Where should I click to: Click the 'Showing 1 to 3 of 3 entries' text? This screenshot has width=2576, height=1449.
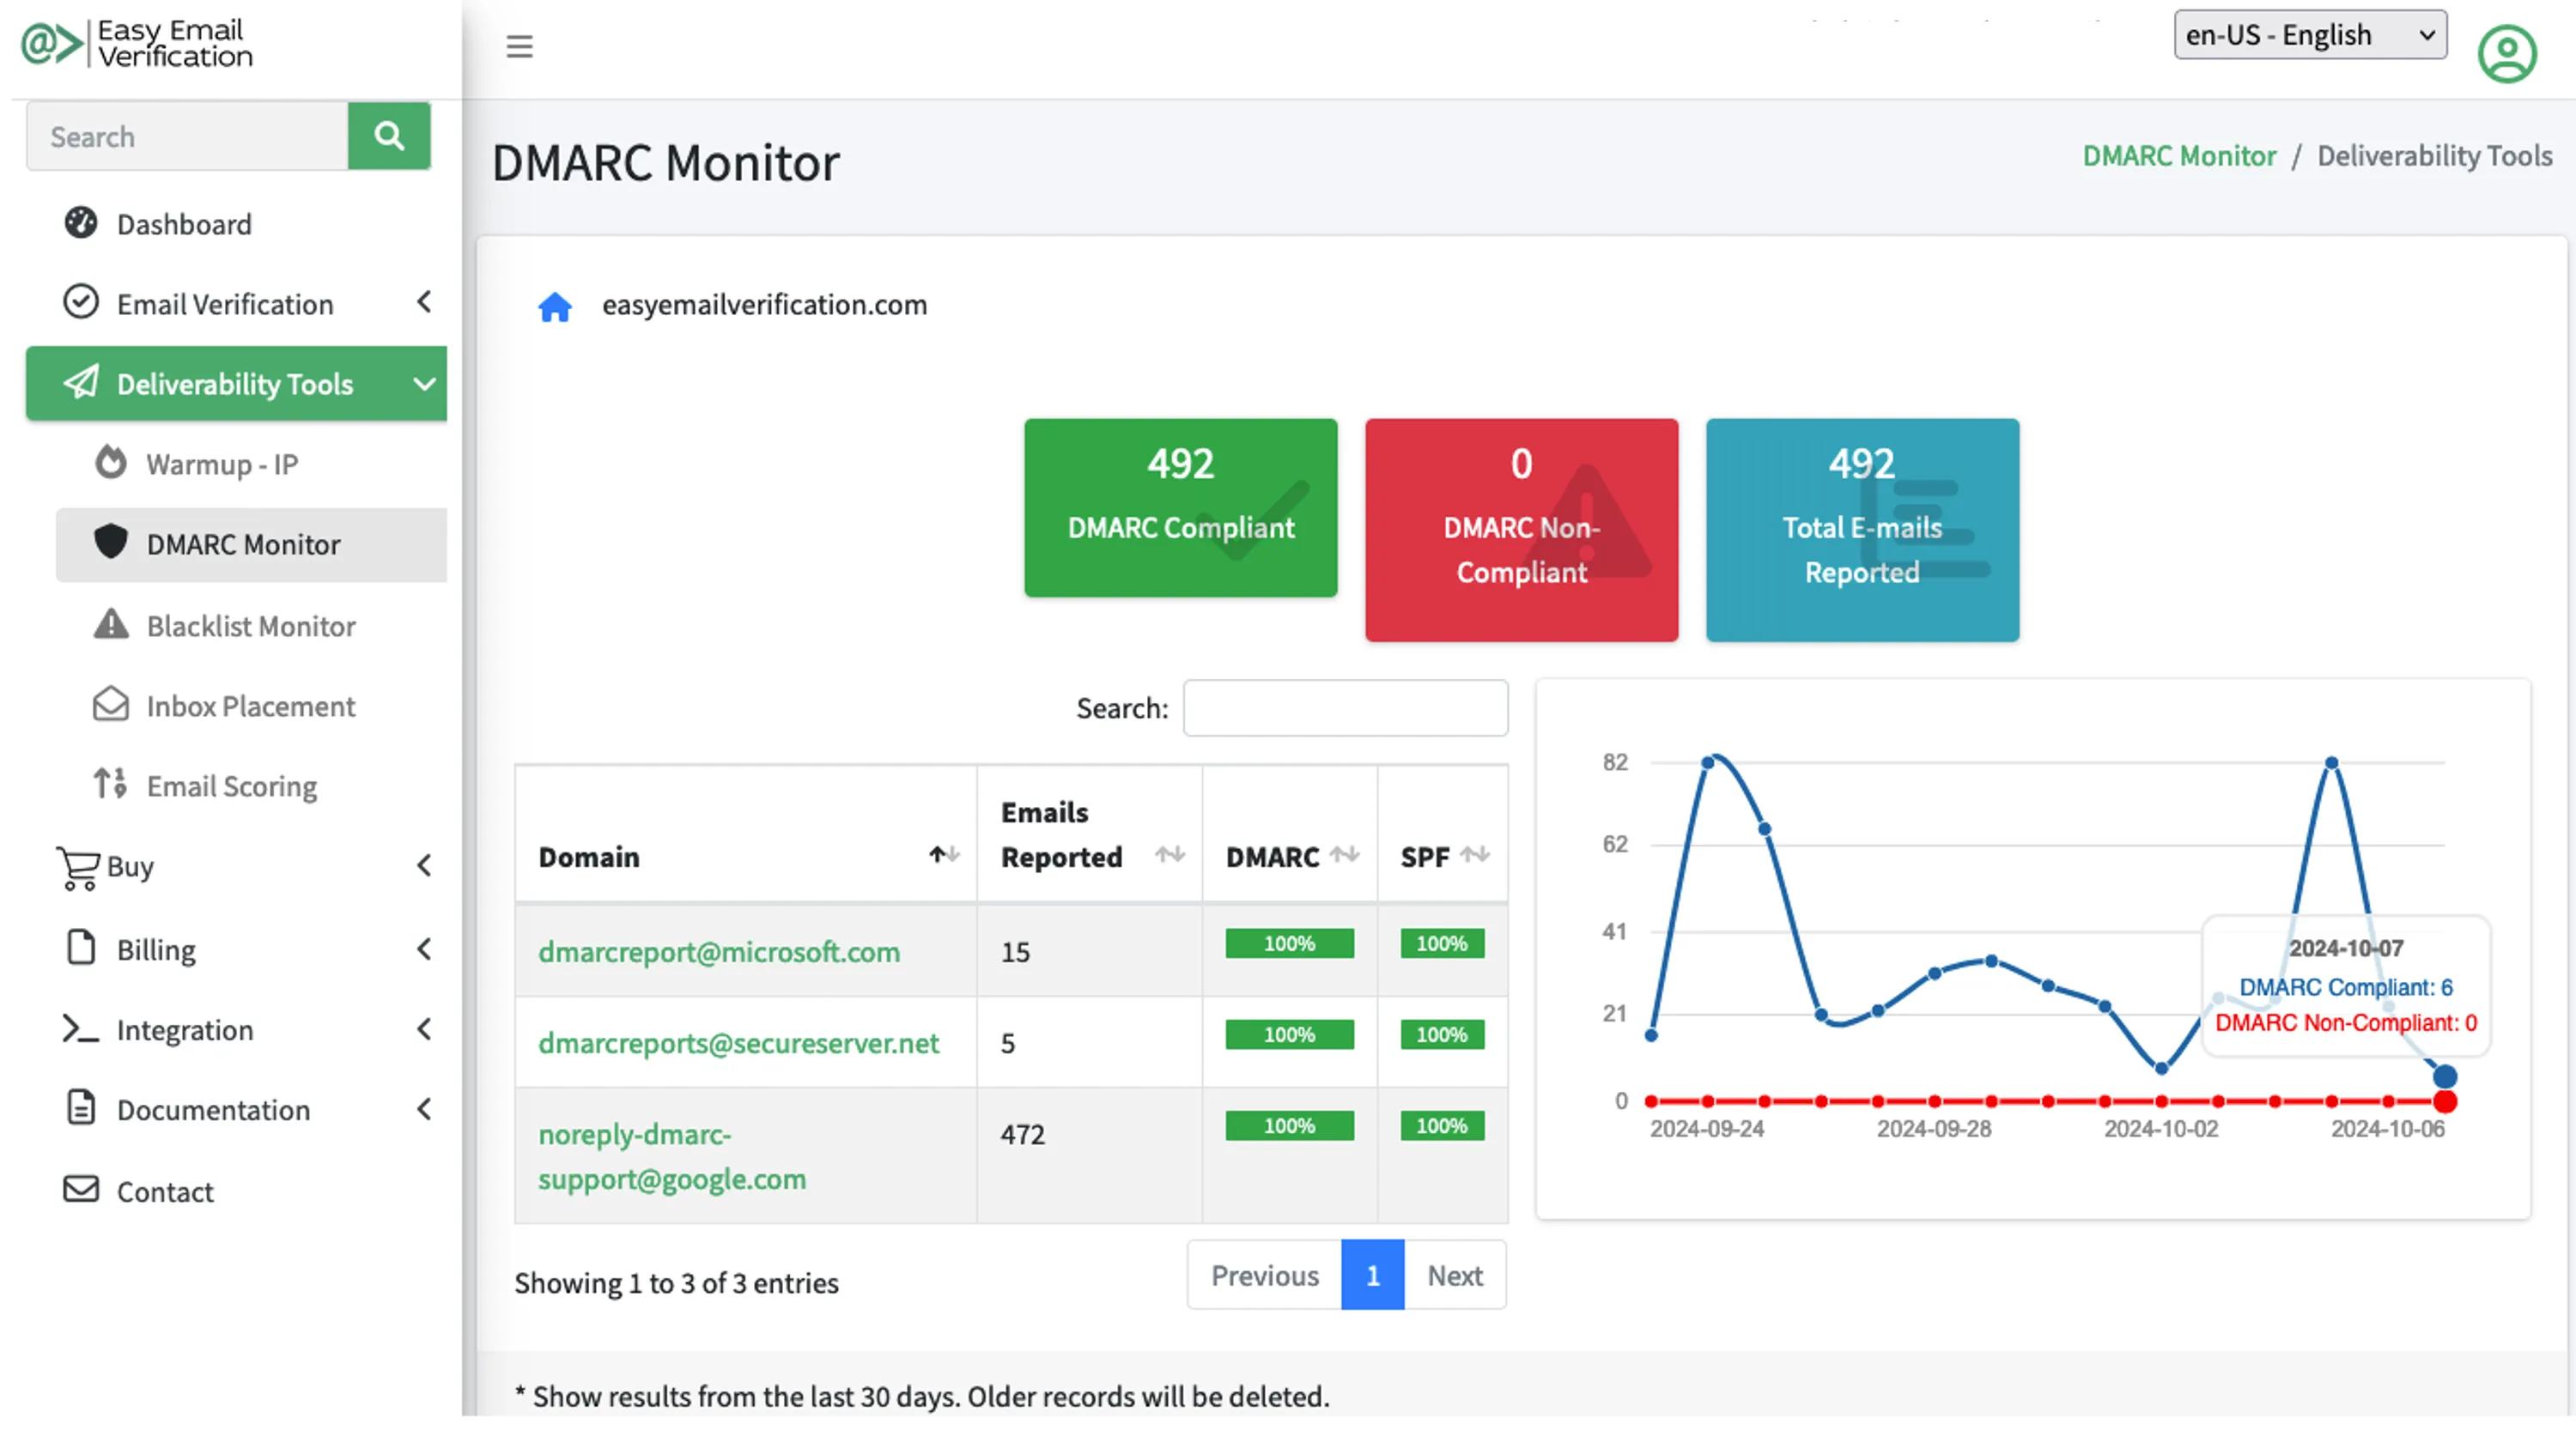click(x=676, y=1283)
